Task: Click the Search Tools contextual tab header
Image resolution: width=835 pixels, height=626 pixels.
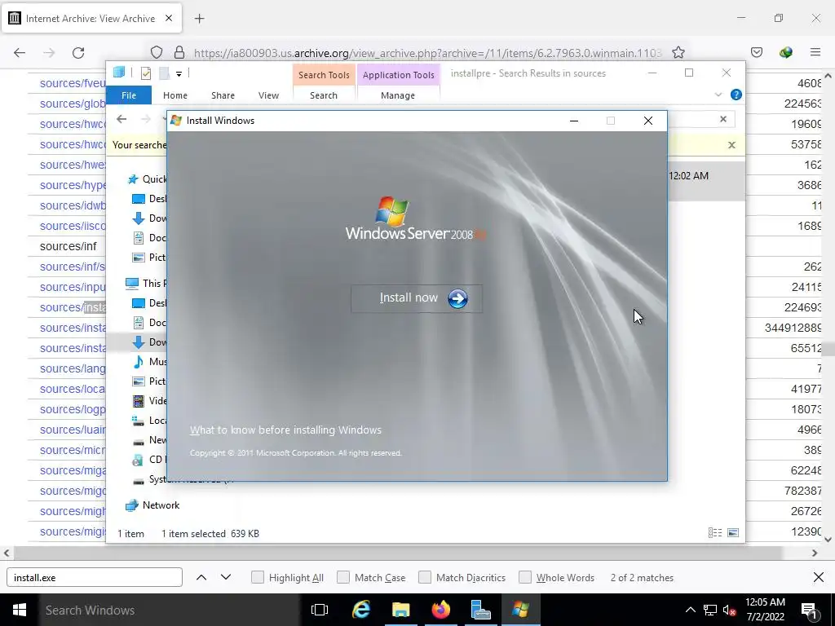Action: (324, 75)
